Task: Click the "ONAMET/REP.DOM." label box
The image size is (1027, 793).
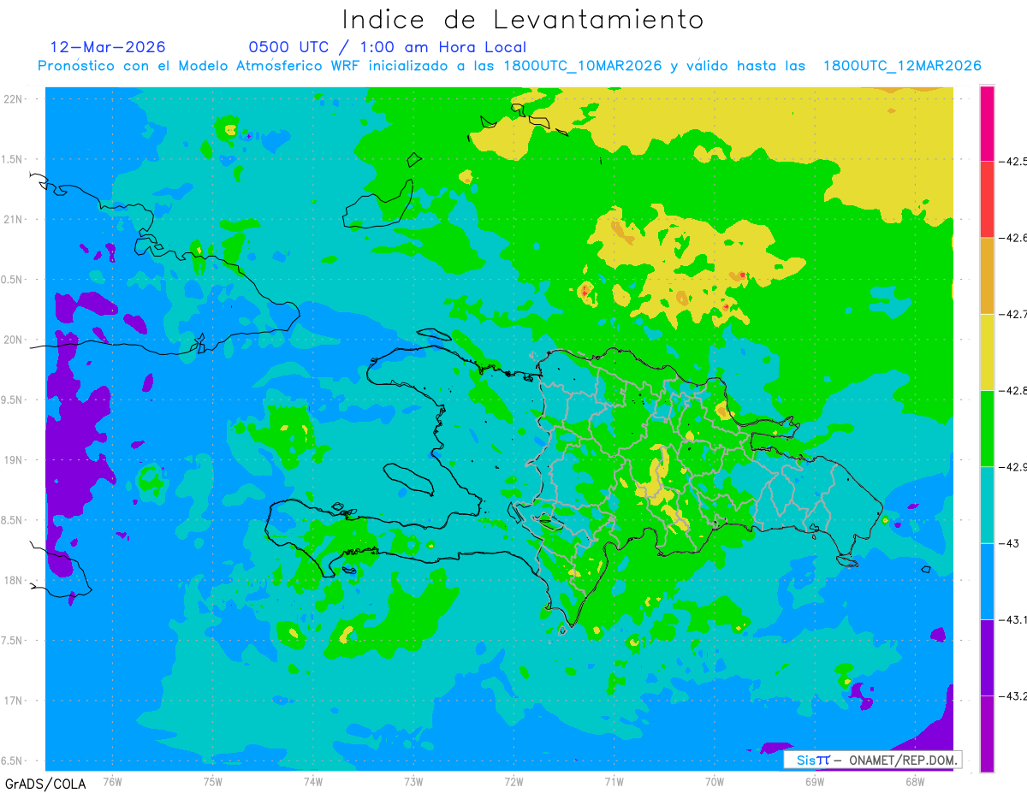Action: [x=871, y=760]
